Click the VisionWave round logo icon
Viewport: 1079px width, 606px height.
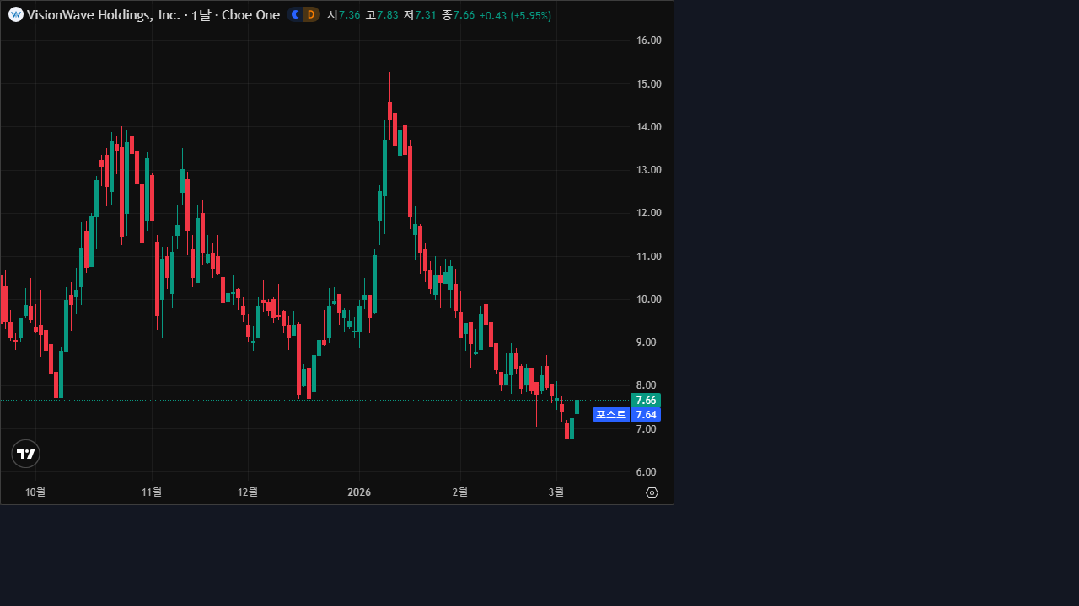coord(15,14)
